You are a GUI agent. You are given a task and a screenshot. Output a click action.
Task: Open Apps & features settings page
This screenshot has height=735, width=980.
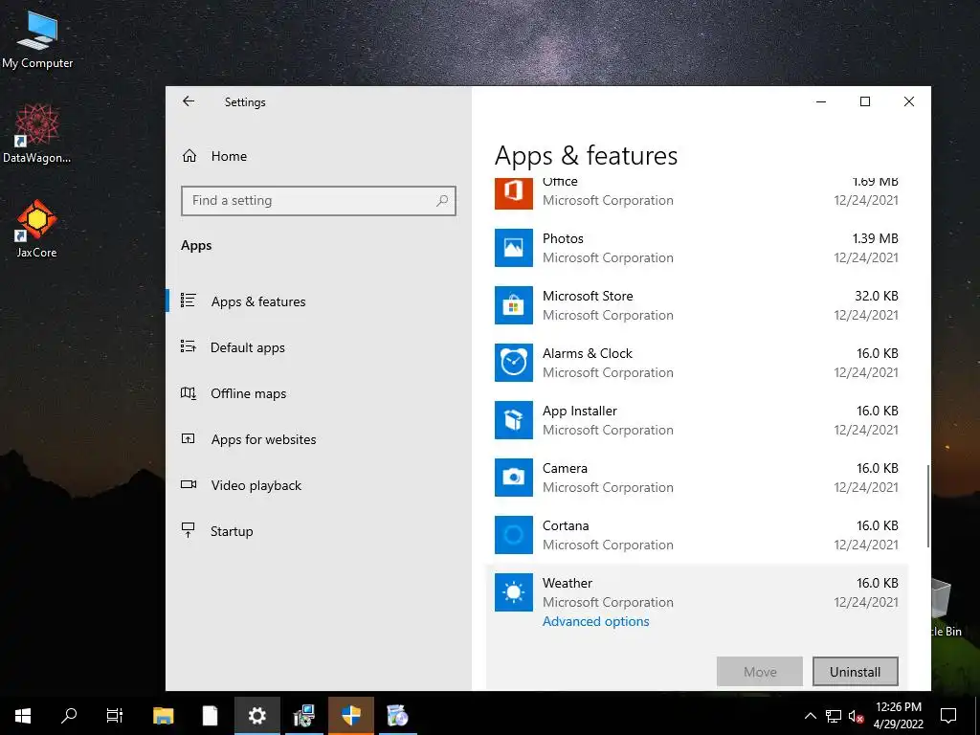pos(319,301)
